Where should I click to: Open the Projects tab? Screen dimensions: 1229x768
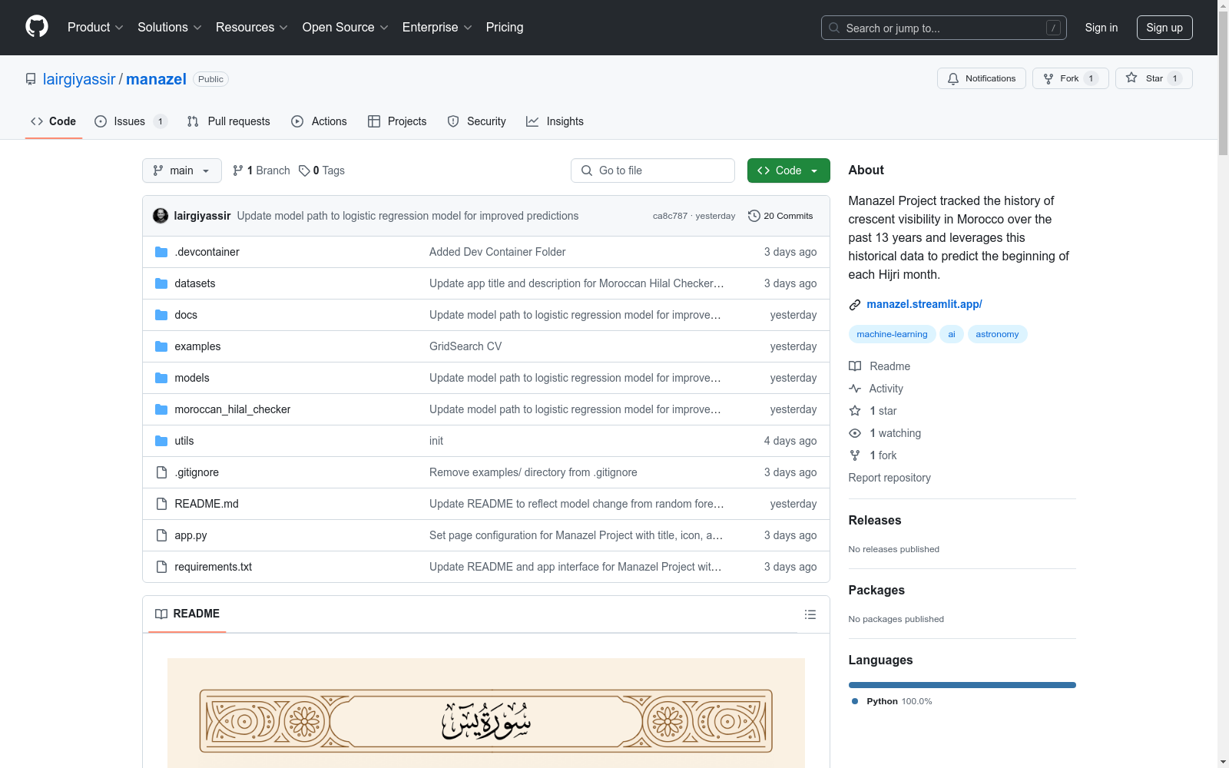tap(397, 121)
